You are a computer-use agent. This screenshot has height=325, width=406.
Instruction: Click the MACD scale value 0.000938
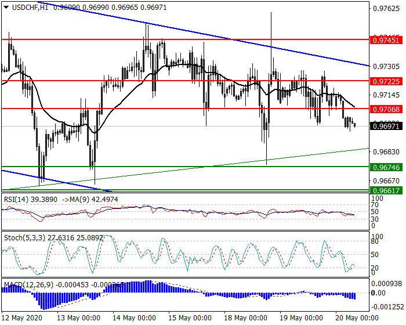(x=387, y=284)
